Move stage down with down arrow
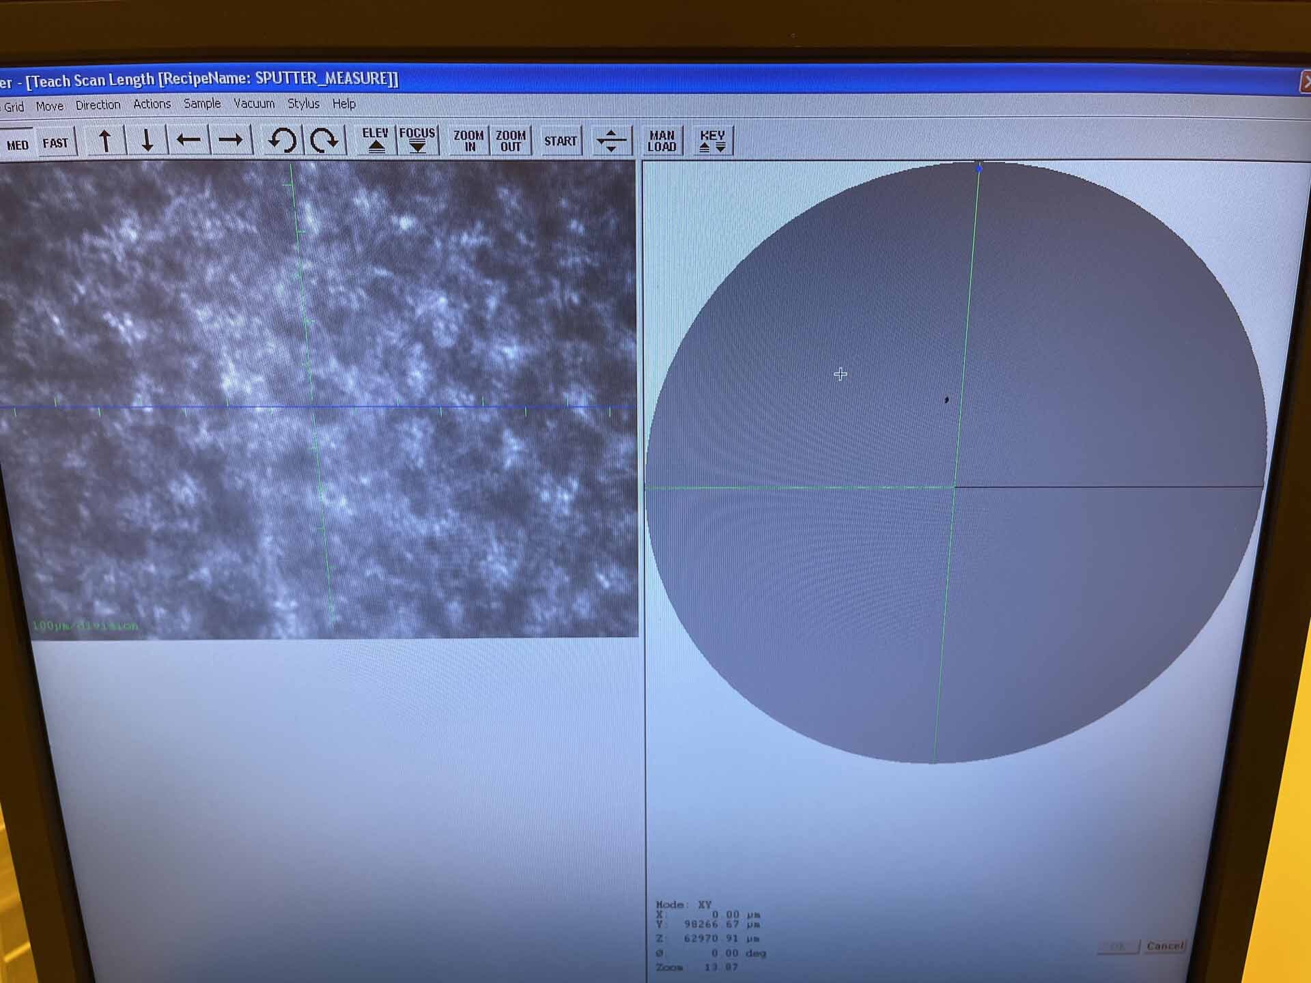 (147, 141)
